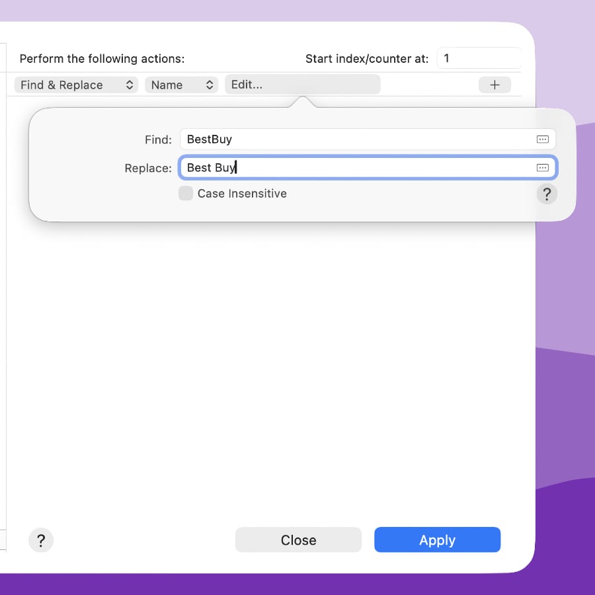
Task: Open the token menu icon in the Replace field
Action: 542,168
